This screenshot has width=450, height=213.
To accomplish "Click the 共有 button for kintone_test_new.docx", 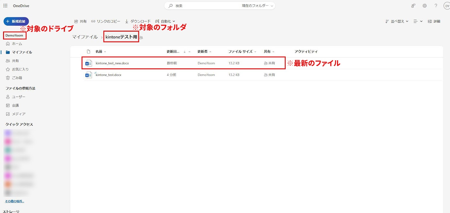I will click(269, 63).
